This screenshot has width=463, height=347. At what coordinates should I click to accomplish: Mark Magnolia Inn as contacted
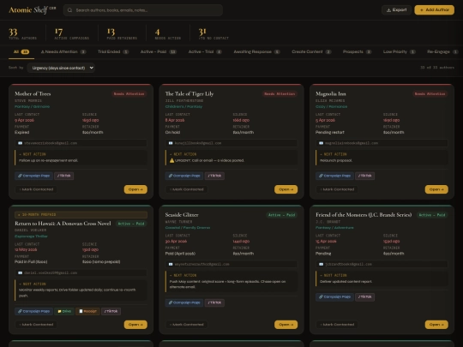337,189
